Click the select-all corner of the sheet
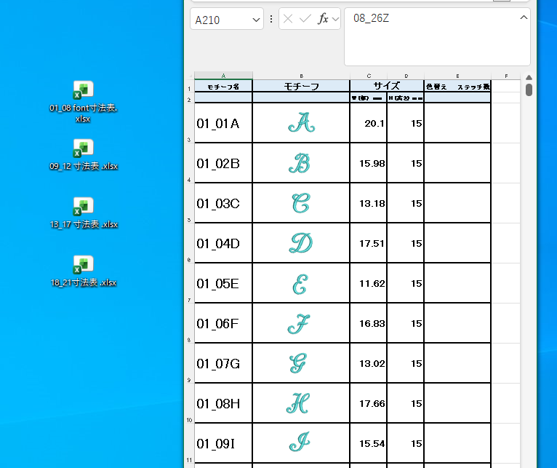 (x=189, y=75)
